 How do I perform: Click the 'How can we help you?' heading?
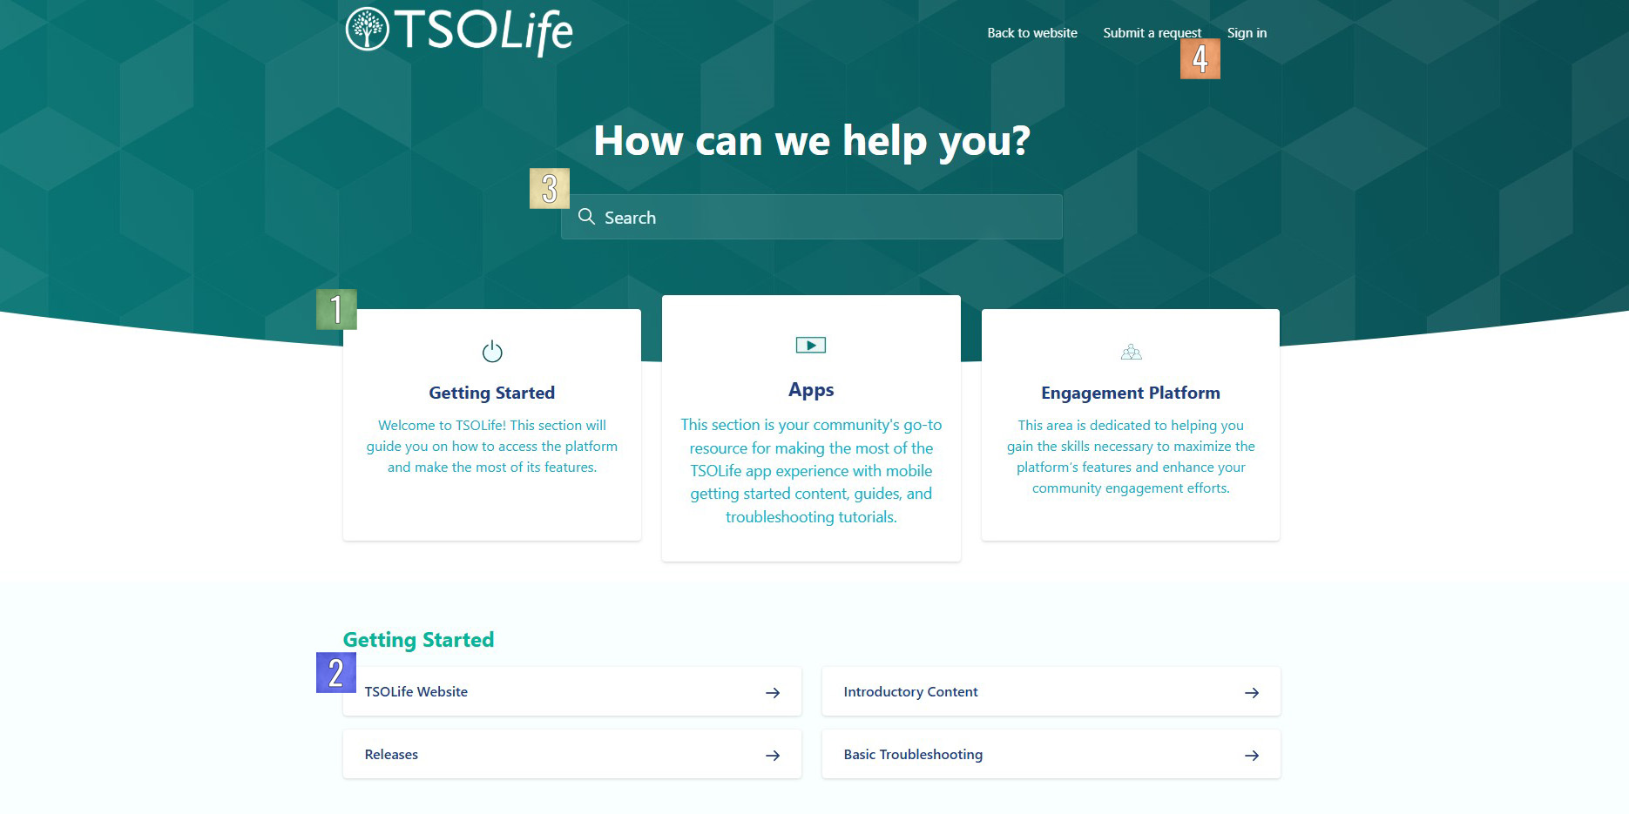pyautogui.click(x=812, y=141)
